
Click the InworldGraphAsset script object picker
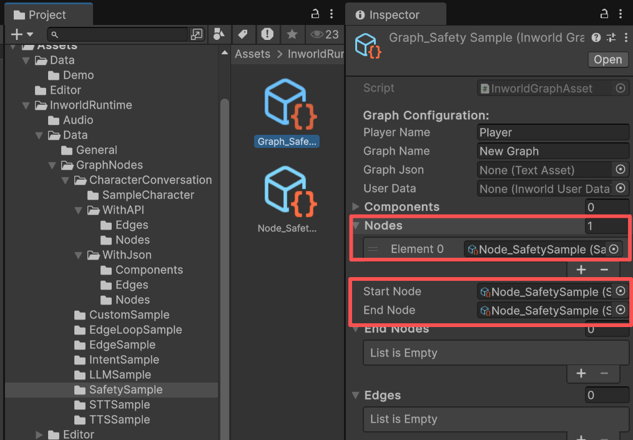tap(620, 88)
